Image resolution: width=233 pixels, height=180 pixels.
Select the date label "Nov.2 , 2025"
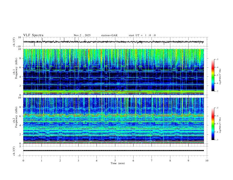(x=82, y=35)
